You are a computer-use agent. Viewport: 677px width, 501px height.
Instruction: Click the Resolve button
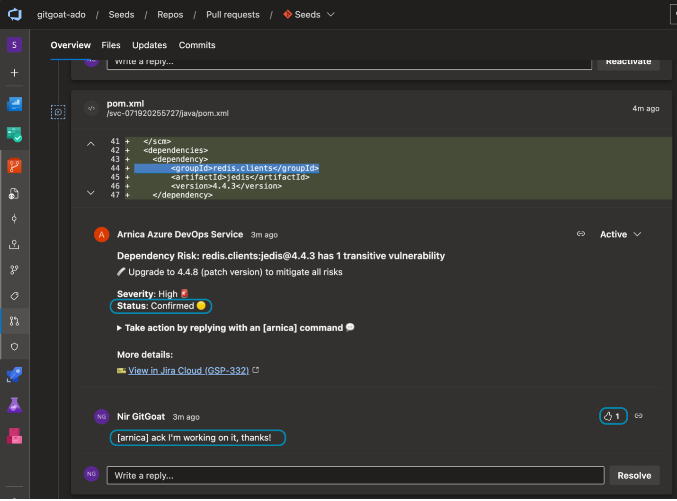pyautogui.click(x=634, y=475)
